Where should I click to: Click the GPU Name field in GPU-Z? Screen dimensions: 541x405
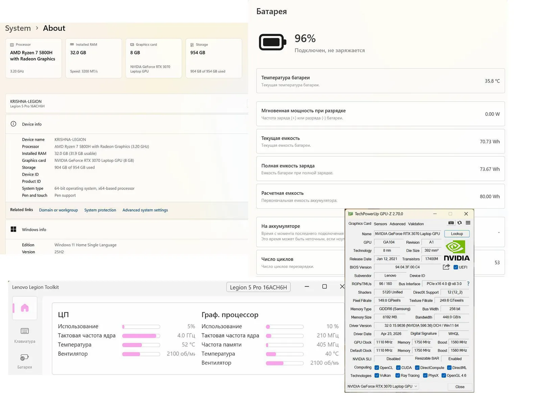[407, 234]
